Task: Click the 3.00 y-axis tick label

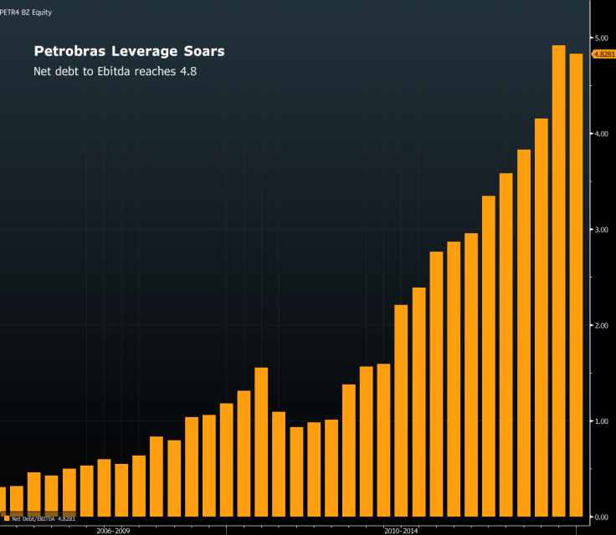Action: (601, 230)
